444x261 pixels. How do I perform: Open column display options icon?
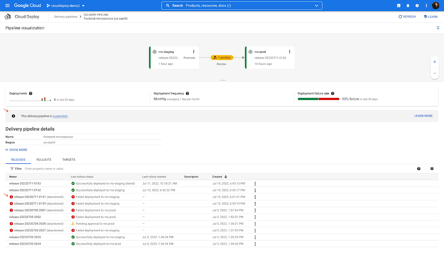click(x=432, y=169)
